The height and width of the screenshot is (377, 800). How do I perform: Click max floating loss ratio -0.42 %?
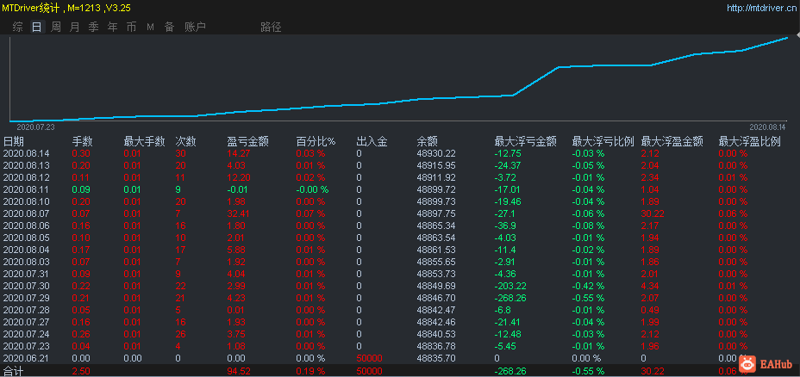pos(588,286)
